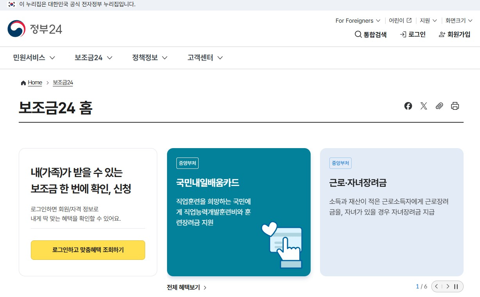Click the 정부24 logo

pos(35,29)
